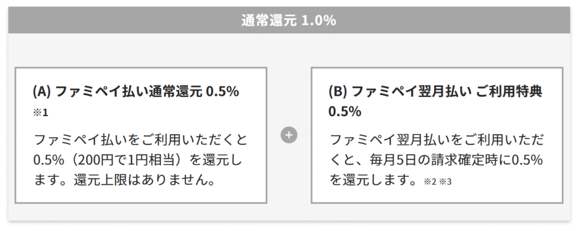
Task: Click the ※1 footnote marker
Action: pyautogui.click(x=40, y=113)
